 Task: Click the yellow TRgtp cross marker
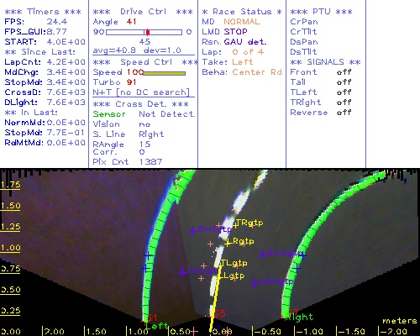(235, 225)
